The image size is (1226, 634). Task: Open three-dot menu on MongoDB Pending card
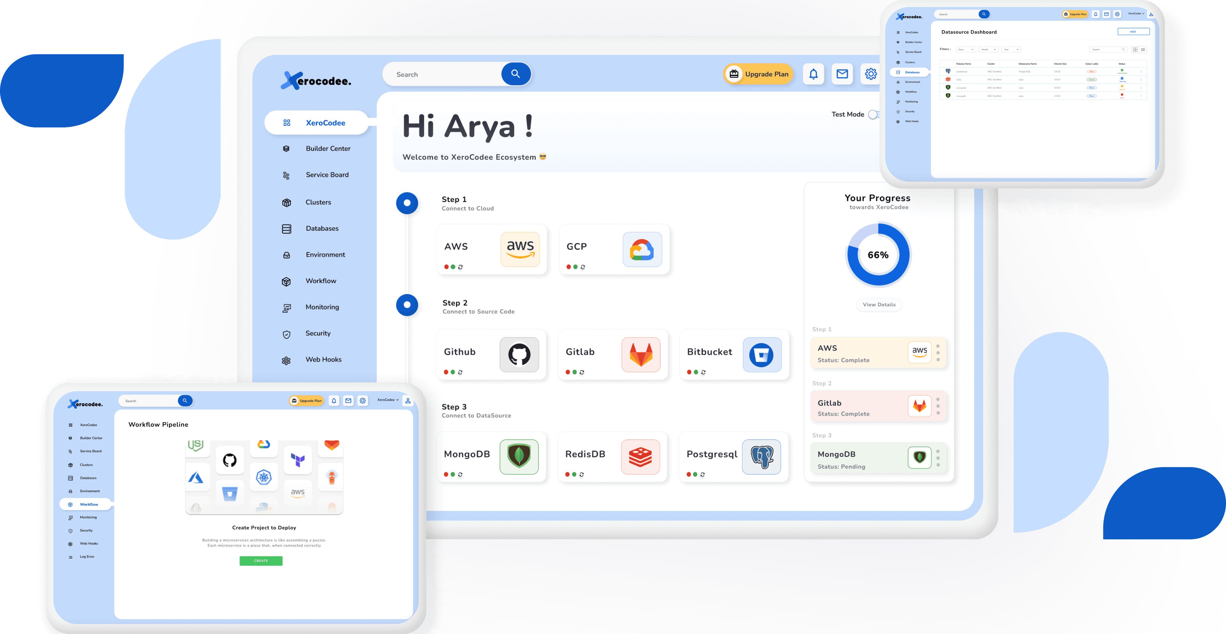938,458
